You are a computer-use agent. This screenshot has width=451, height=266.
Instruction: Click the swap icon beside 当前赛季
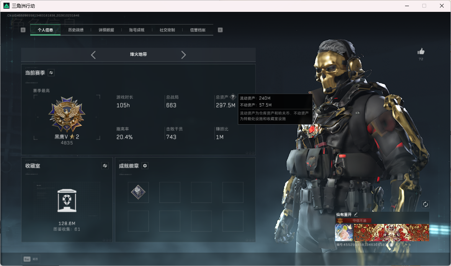coord(51,73)
